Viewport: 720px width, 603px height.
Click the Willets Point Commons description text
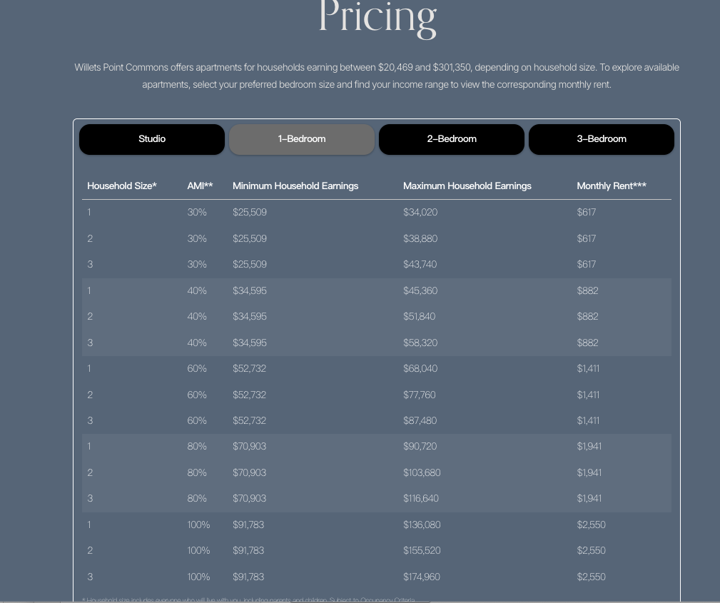point(377,76)
